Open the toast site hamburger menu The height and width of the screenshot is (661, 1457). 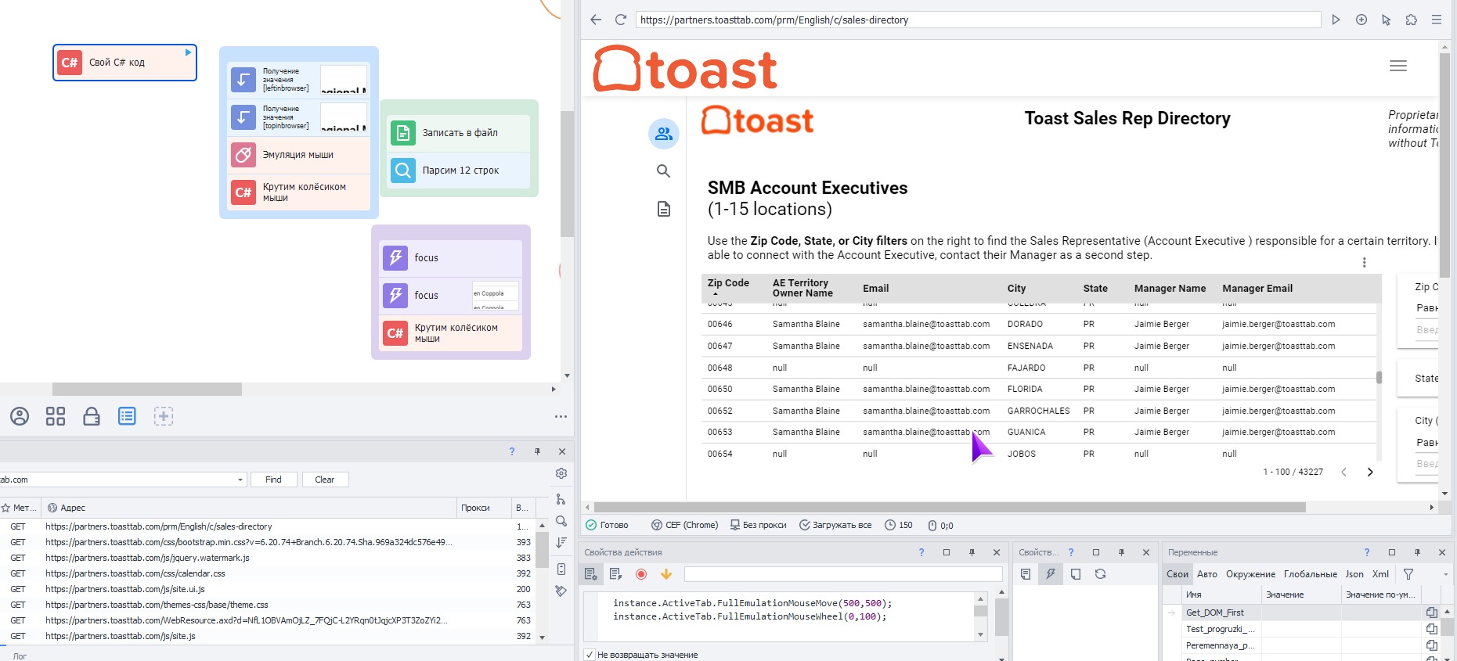click(x=1397, y=66)
